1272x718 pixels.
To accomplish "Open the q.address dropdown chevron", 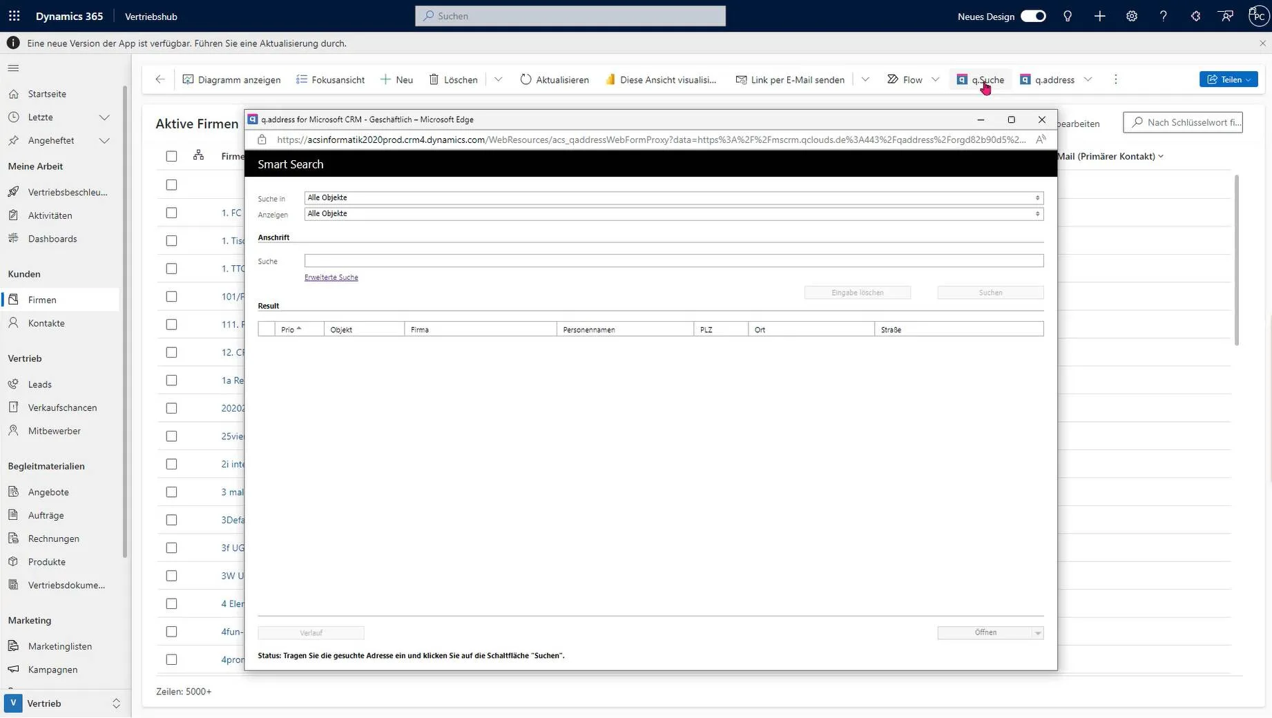I will 1088,79.
